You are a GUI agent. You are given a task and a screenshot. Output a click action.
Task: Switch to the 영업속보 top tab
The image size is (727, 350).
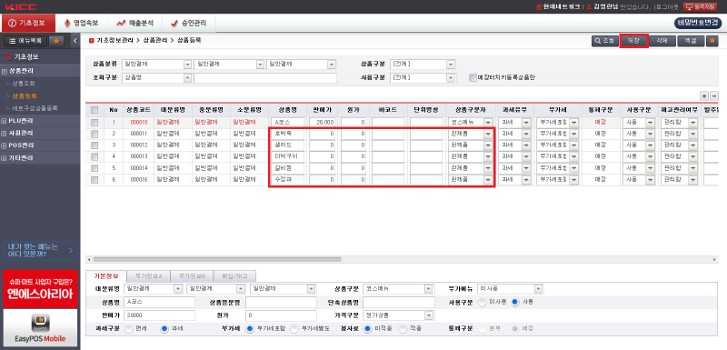coord(82,23)
